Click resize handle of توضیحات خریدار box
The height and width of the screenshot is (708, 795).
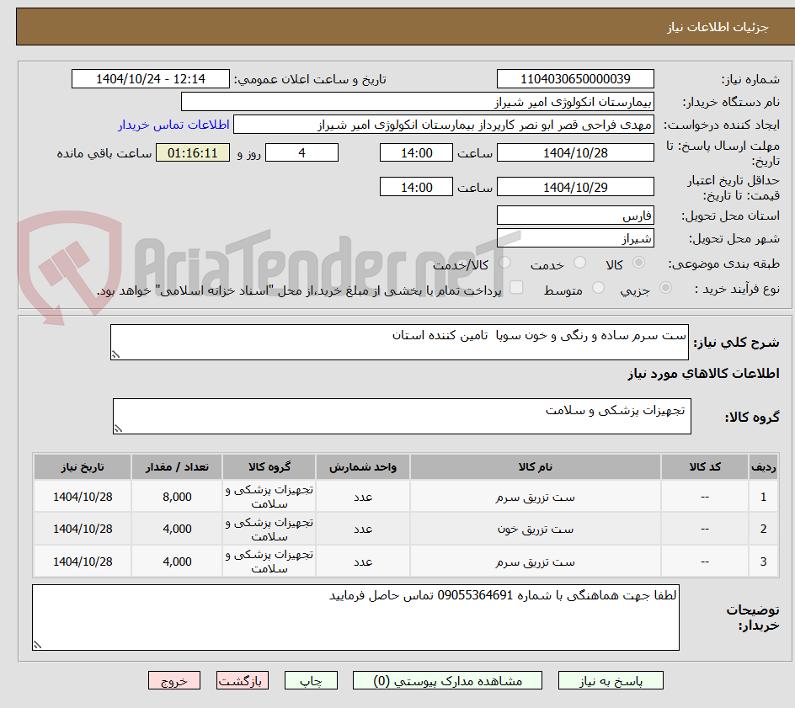[x=37, y=645]
